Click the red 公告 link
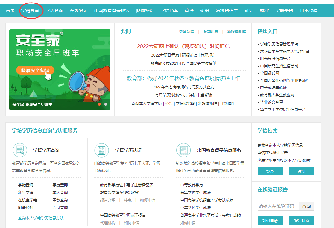The height and width of the screenshot is (228, 334). click(x=169, y=104)
